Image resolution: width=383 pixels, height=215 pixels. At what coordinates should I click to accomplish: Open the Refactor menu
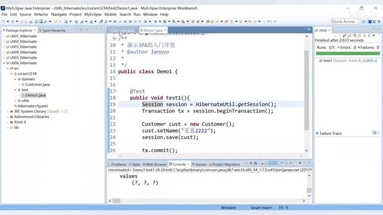coord(41,14)
